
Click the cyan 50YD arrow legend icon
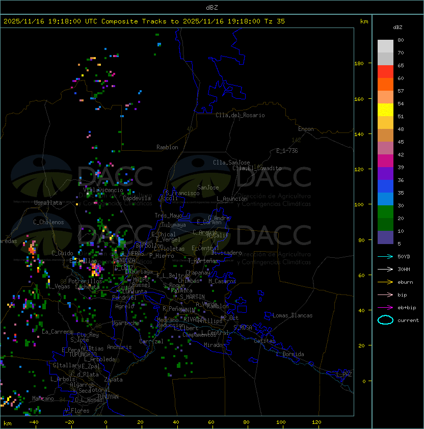[x=385, y=256]
